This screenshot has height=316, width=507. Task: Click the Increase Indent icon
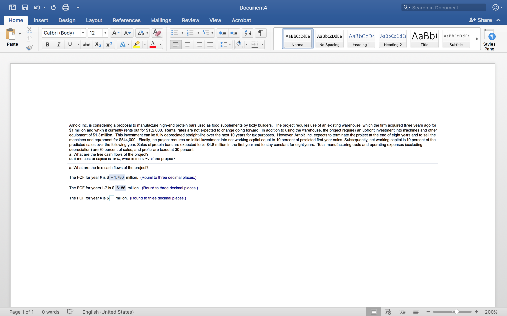234,33
